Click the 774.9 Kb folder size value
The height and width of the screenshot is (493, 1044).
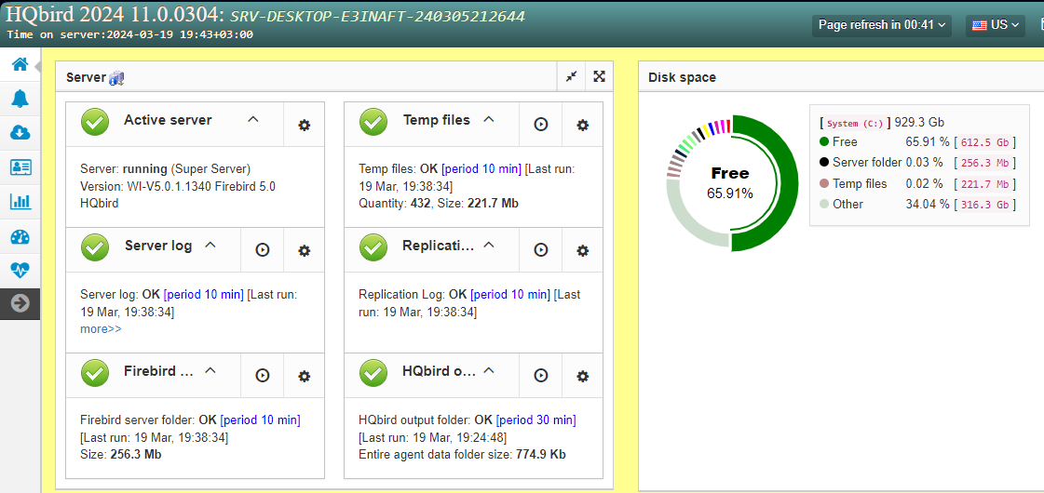pos(541,455)
